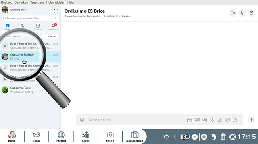Open Echo / Sound Test chat from 12:30
Viewport: 258px width, 144px height.
point(30,79)
